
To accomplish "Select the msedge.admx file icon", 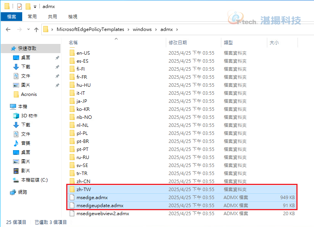I will click(x=72, y=198).
